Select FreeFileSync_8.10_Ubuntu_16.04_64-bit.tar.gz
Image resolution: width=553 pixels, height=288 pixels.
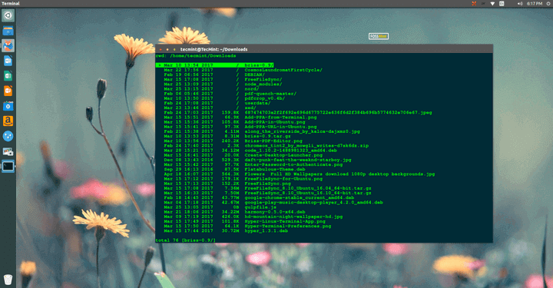[x=268, y=188]
